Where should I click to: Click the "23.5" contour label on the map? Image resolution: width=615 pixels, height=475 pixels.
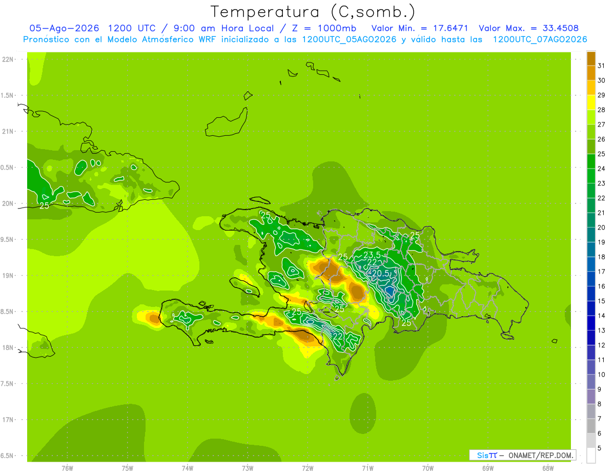click(x=372, y=255)
